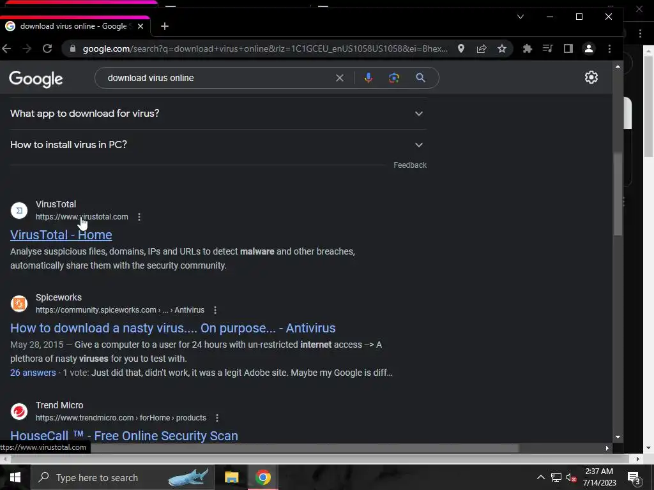Click the padlock site info icon
This screenshot has width=654, height=490.
tap(73, 48)
